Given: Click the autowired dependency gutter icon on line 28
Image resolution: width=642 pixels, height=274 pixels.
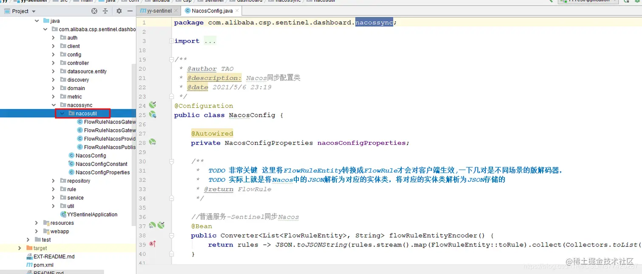Looking at the screenshot, I should [152, 142].
